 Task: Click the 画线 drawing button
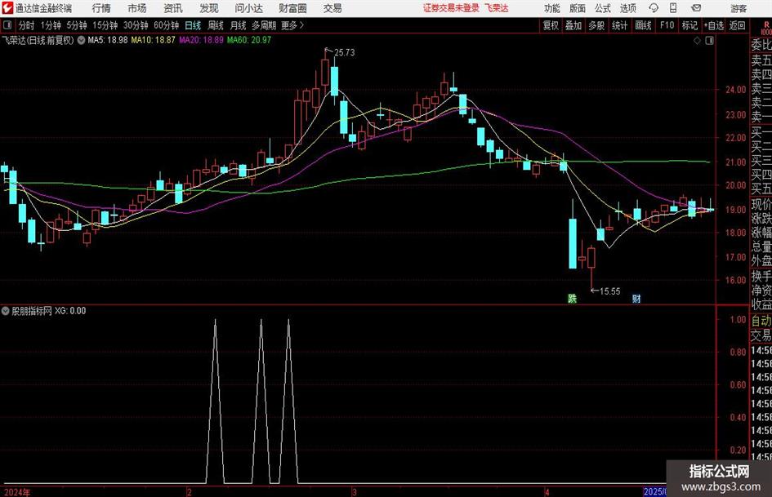click(643, 25)
